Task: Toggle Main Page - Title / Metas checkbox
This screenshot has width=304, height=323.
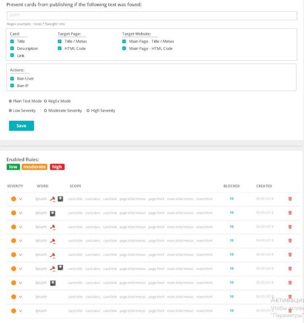Action: click(124, 41)
